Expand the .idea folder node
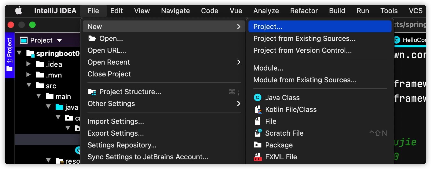 (x=28, y=64)
